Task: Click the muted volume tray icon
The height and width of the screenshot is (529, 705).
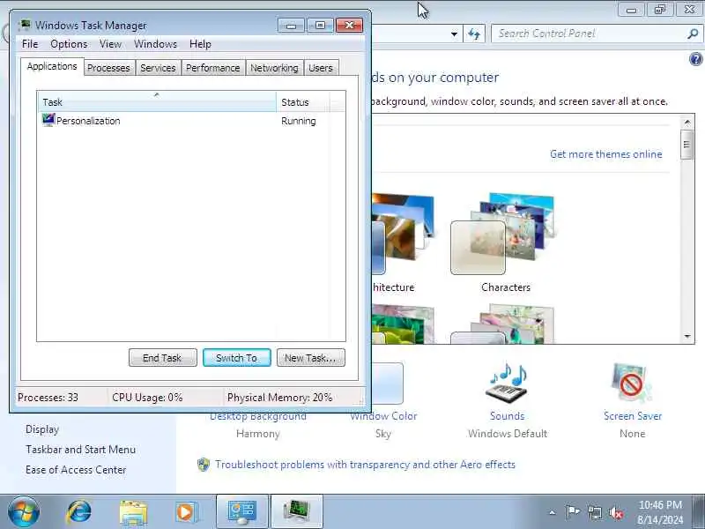Action: point(616,512)
